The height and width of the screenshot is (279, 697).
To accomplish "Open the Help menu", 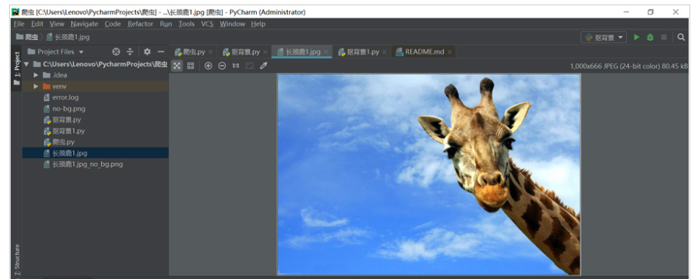I will click(258, 24).
